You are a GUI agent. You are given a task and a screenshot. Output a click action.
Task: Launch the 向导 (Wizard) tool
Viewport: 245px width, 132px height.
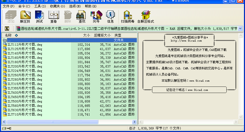point(96,17)
